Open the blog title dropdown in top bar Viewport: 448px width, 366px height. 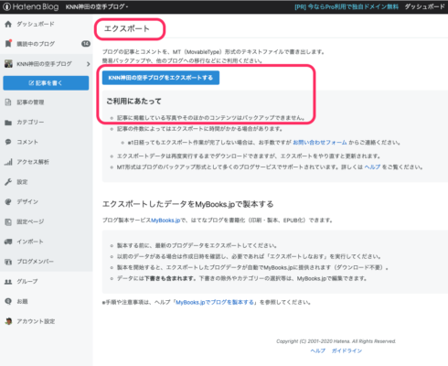click(x=97, y=6)
